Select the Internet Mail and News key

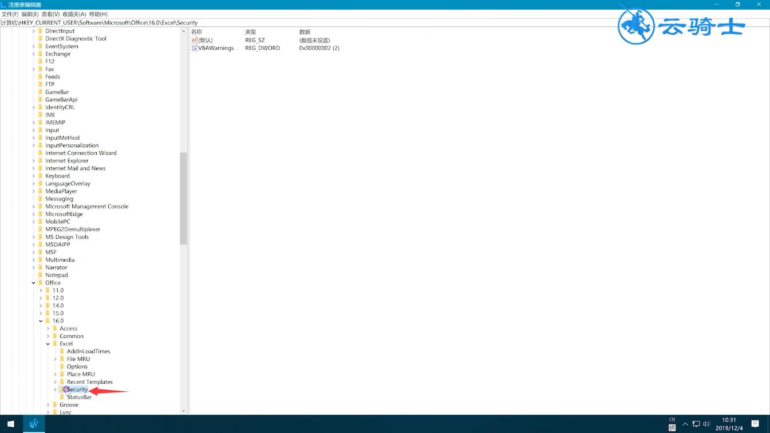(76, 168)
